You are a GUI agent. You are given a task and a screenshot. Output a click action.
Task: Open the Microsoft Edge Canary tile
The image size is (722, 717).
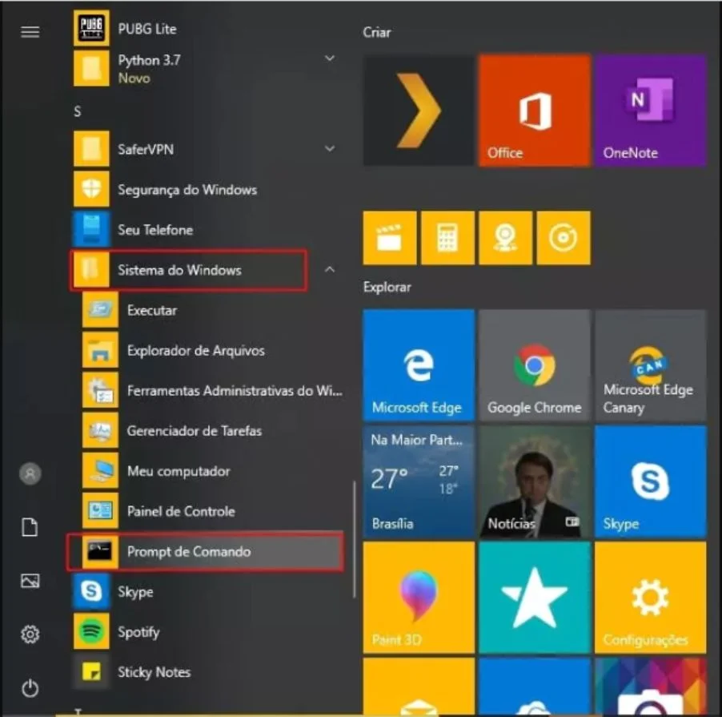pyautogui.click(x=650, y=365)
